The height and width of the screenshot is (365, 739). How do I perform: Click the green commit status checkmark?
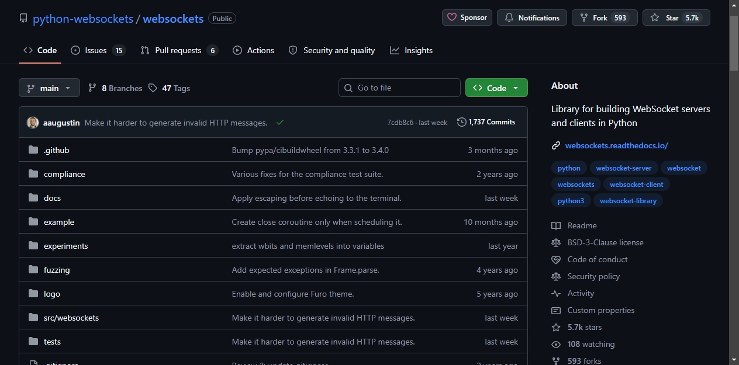coord(280,123)
